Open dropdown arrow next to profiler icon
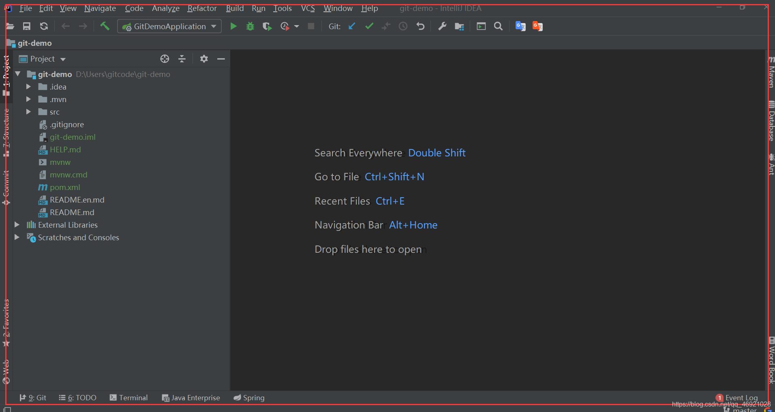This screenshot has height=412, width=775. click(x=297, y=26)
